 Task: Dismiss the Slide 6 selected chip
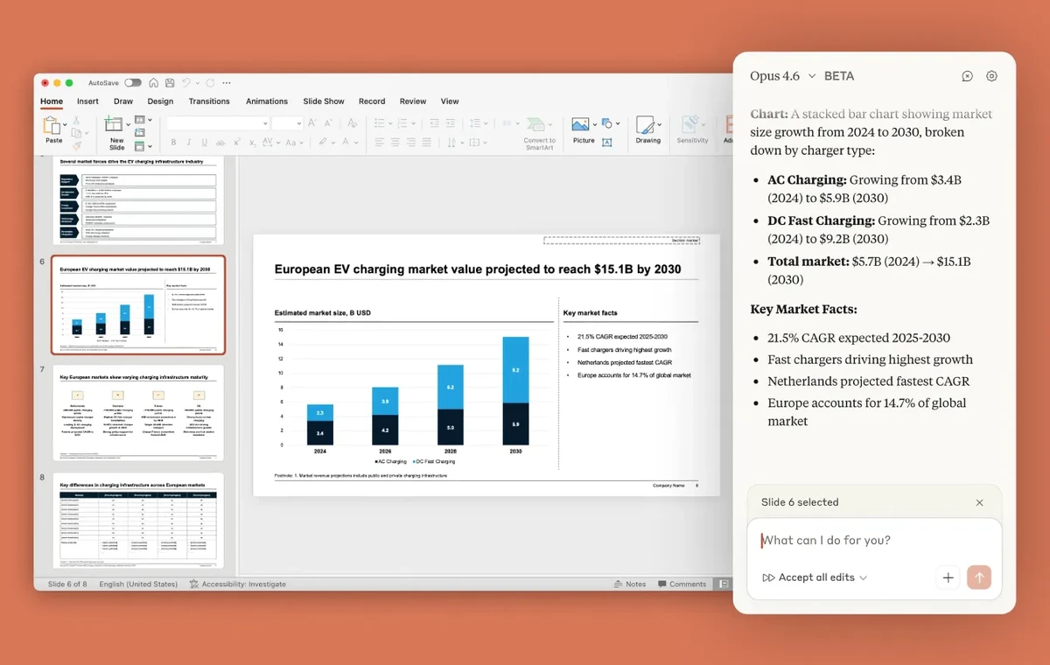(979, 502)
